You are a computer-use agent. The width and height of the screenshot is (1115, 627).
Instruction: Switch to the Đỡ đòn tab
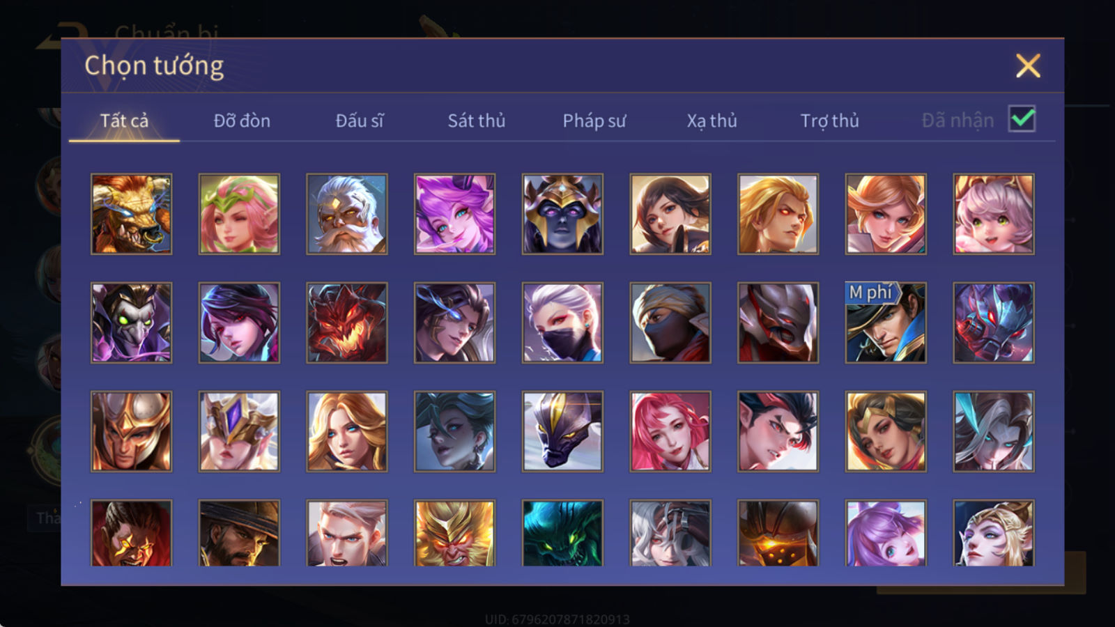click(x=242, y=121)
